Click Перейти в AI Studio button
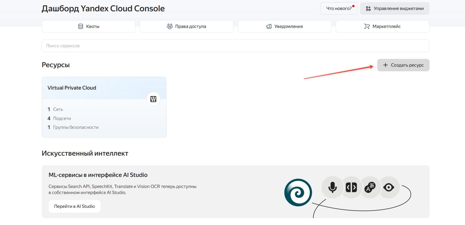465x225 pixels. click(x=74, y=206)
